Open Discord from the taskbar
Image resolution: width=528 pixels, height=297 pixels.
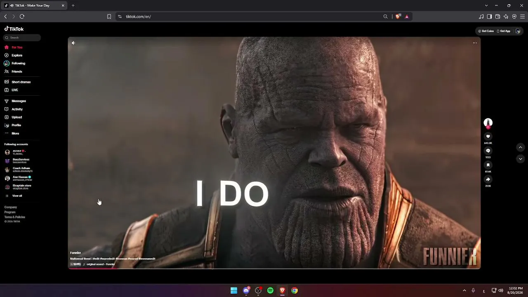[246, 290]
